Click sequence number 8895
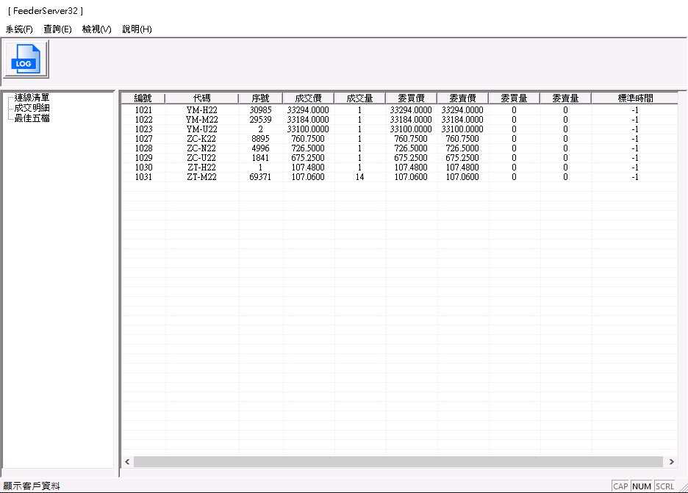The image size is (688, 493). (261, 139)
